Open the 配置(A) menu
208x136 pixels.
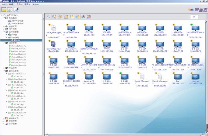(28, 5)
